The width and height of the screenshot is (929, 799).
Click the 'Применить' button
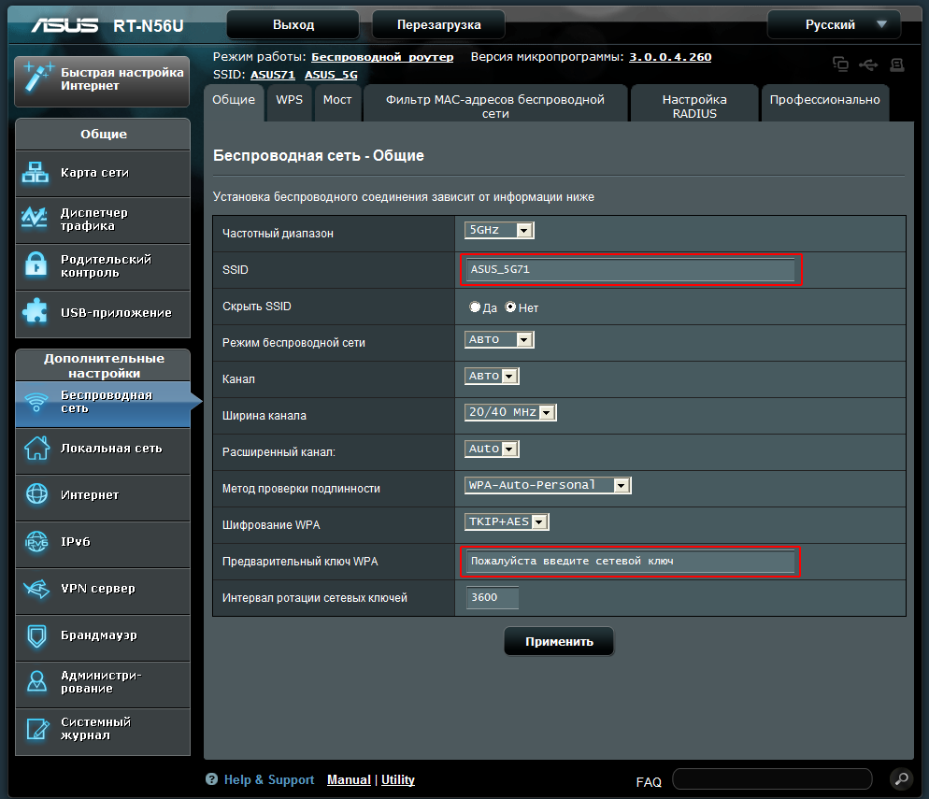(x=559, y=641)
